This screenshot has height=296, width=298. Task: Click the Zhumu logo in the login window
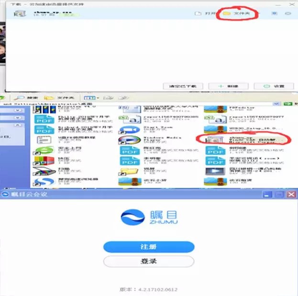pos(149,217)
